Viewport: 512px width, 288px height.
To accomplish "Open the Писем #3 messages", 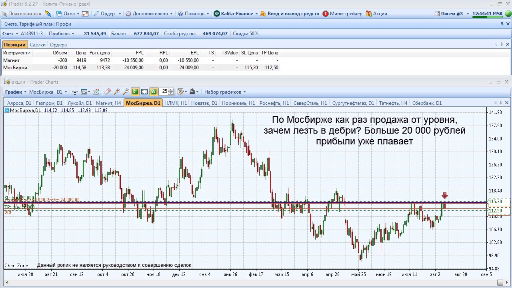I will pos(451,14).
